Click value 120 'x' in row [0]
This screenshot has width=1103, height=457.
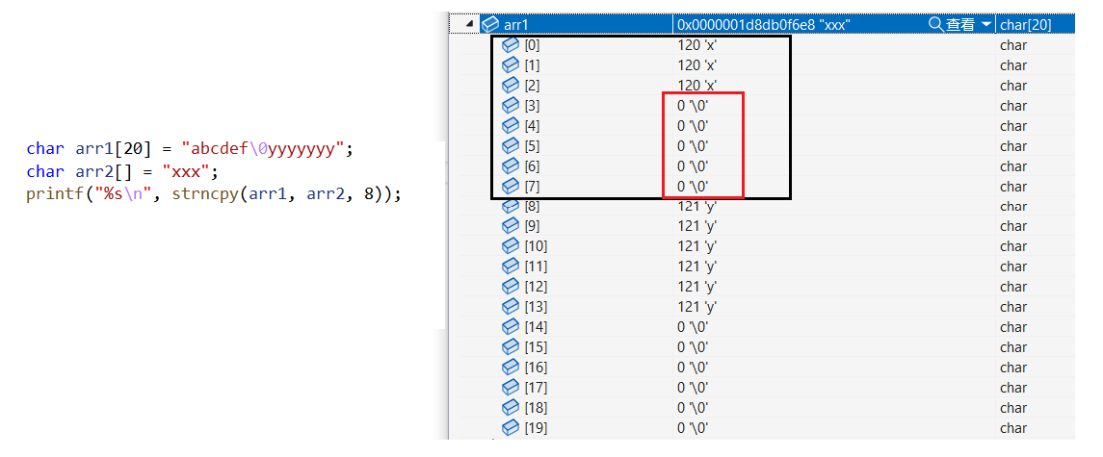click(x=696, y=45)
